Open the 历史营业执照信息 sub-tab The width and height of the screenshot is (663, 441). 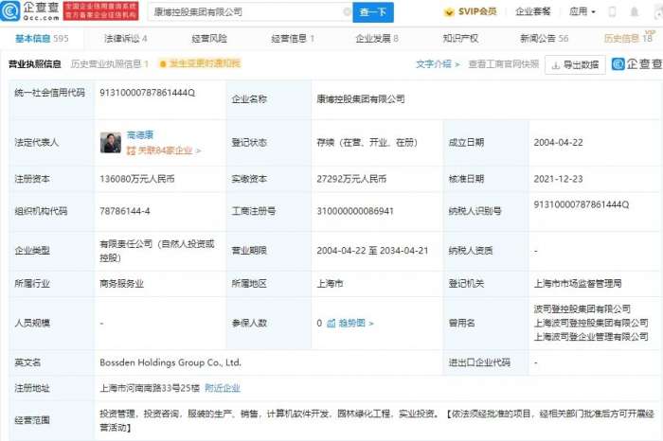pyautogui.click(x=109, y=64)
